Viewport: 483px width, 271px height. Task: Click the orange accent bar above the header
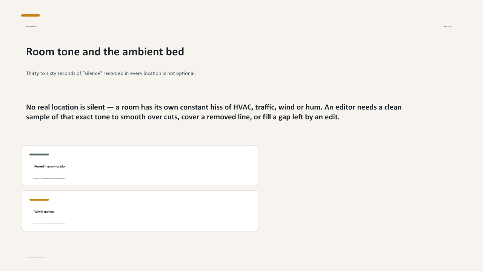(31, 15)
